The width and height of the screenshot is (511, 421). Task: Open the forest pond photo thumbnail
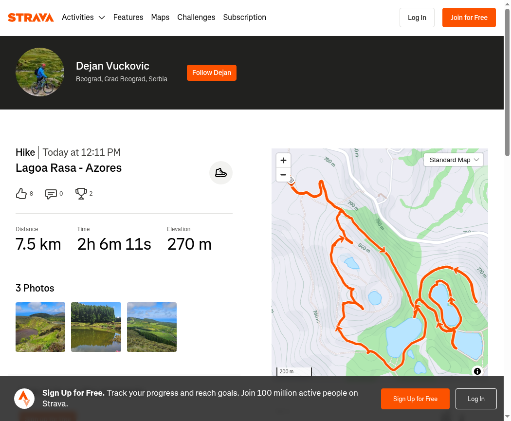pos(96,327)
